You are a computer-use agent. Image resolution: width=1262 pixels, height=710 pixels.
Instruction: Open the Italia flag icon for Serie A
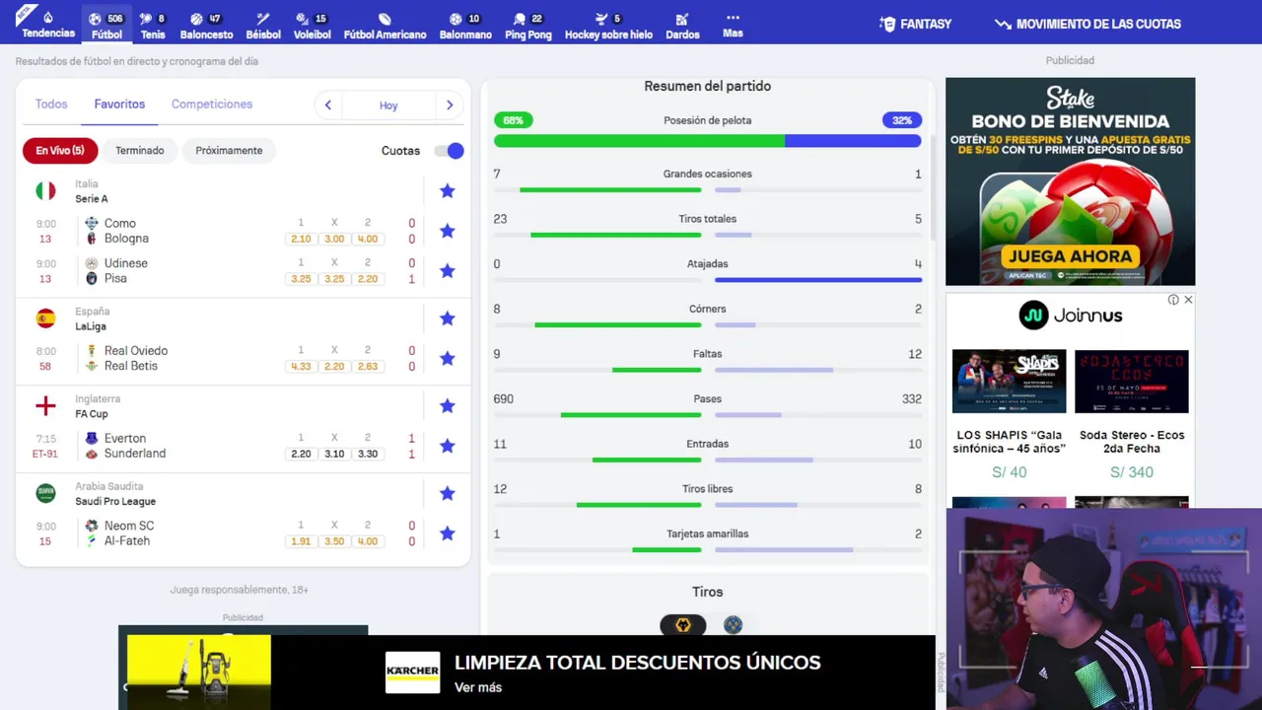(45, 191)
